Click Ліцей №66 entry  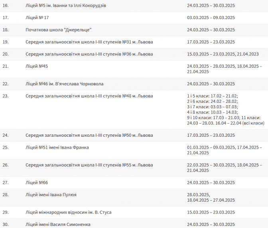pos(37,183)
